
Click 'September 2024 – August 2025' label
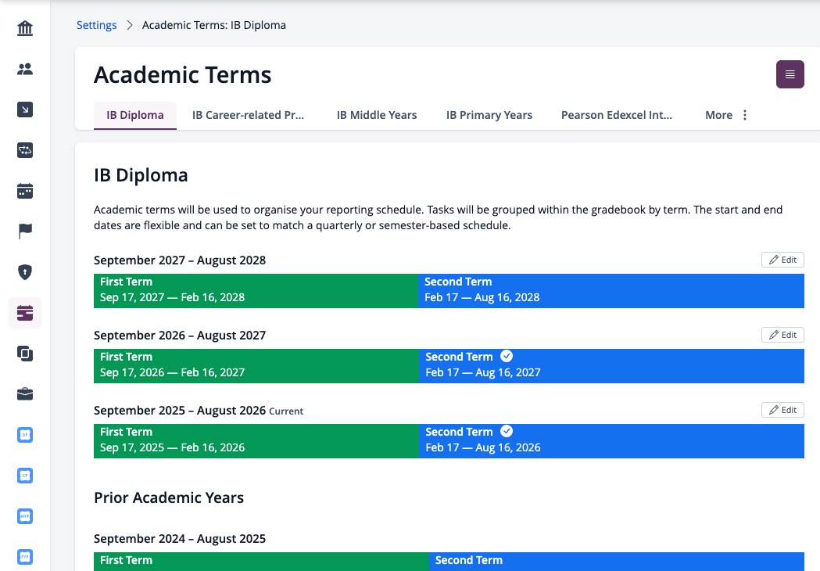tap(180, 539)
